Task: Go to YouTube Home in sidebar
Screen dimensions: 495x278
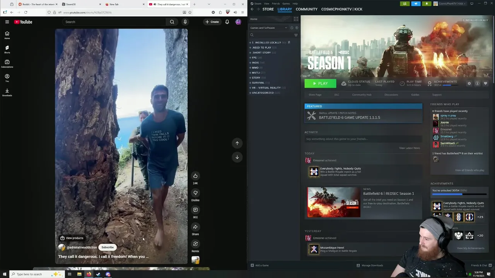Action: [x=7, y=35]
